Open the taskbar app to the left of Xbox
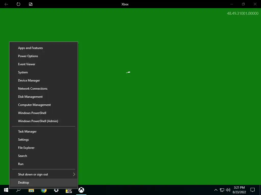This screenshot has width=261, height=195. tap(69, 190)
